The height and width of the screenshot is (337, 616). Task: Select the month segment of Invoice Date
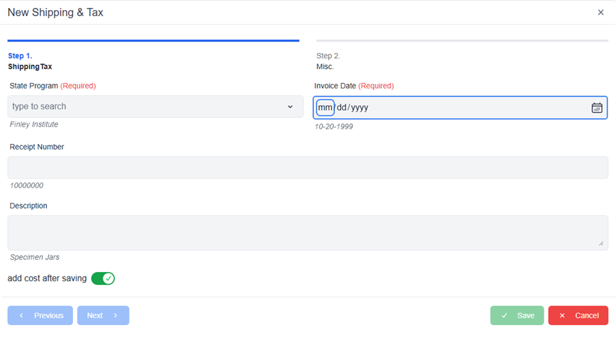click(325, 107)
